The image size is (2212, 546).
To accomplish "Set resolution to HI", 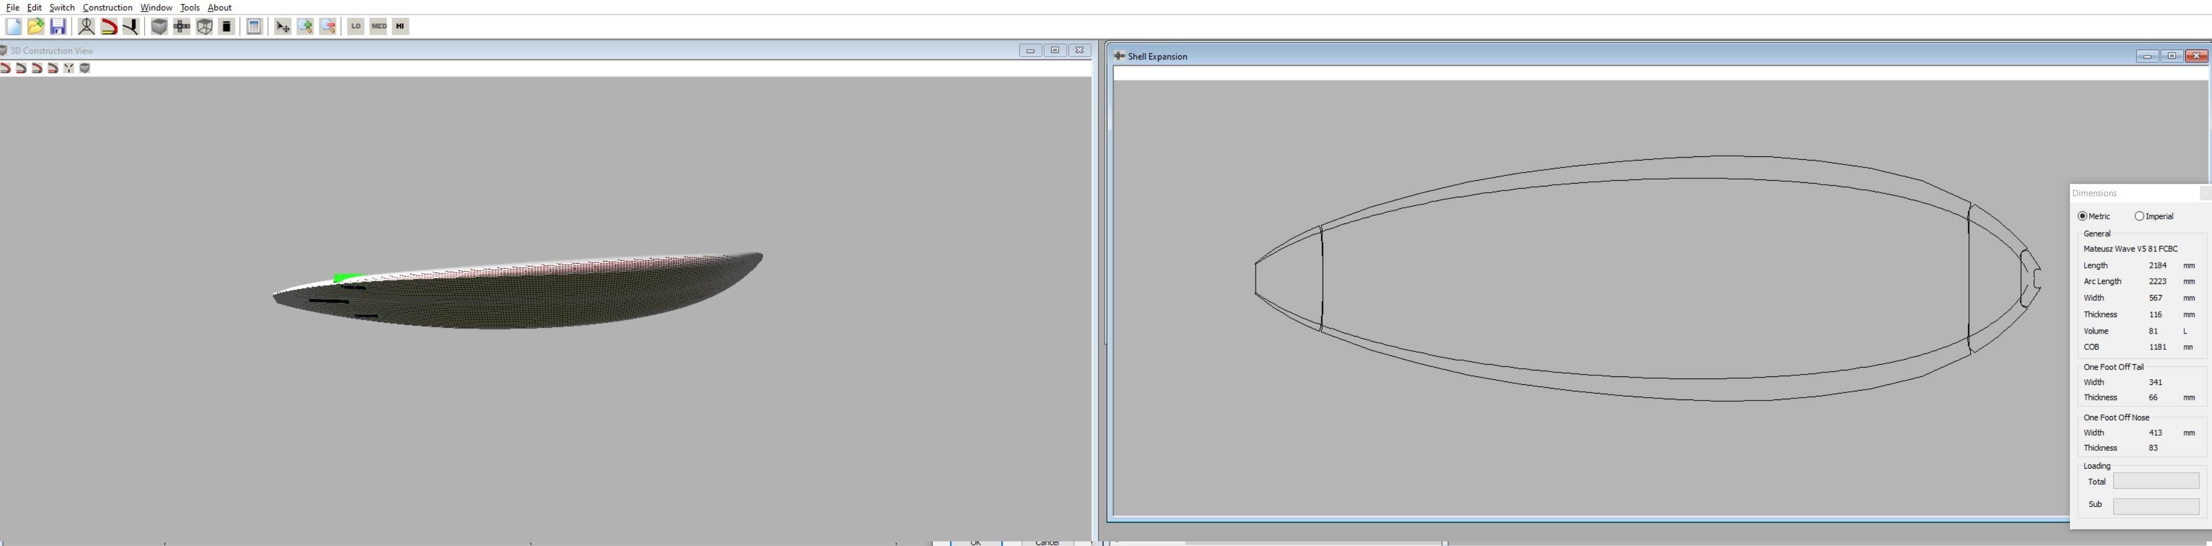I will [400, 27].
